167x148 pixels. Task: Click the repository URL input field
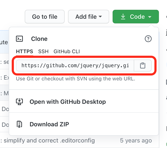pos(75,65)
